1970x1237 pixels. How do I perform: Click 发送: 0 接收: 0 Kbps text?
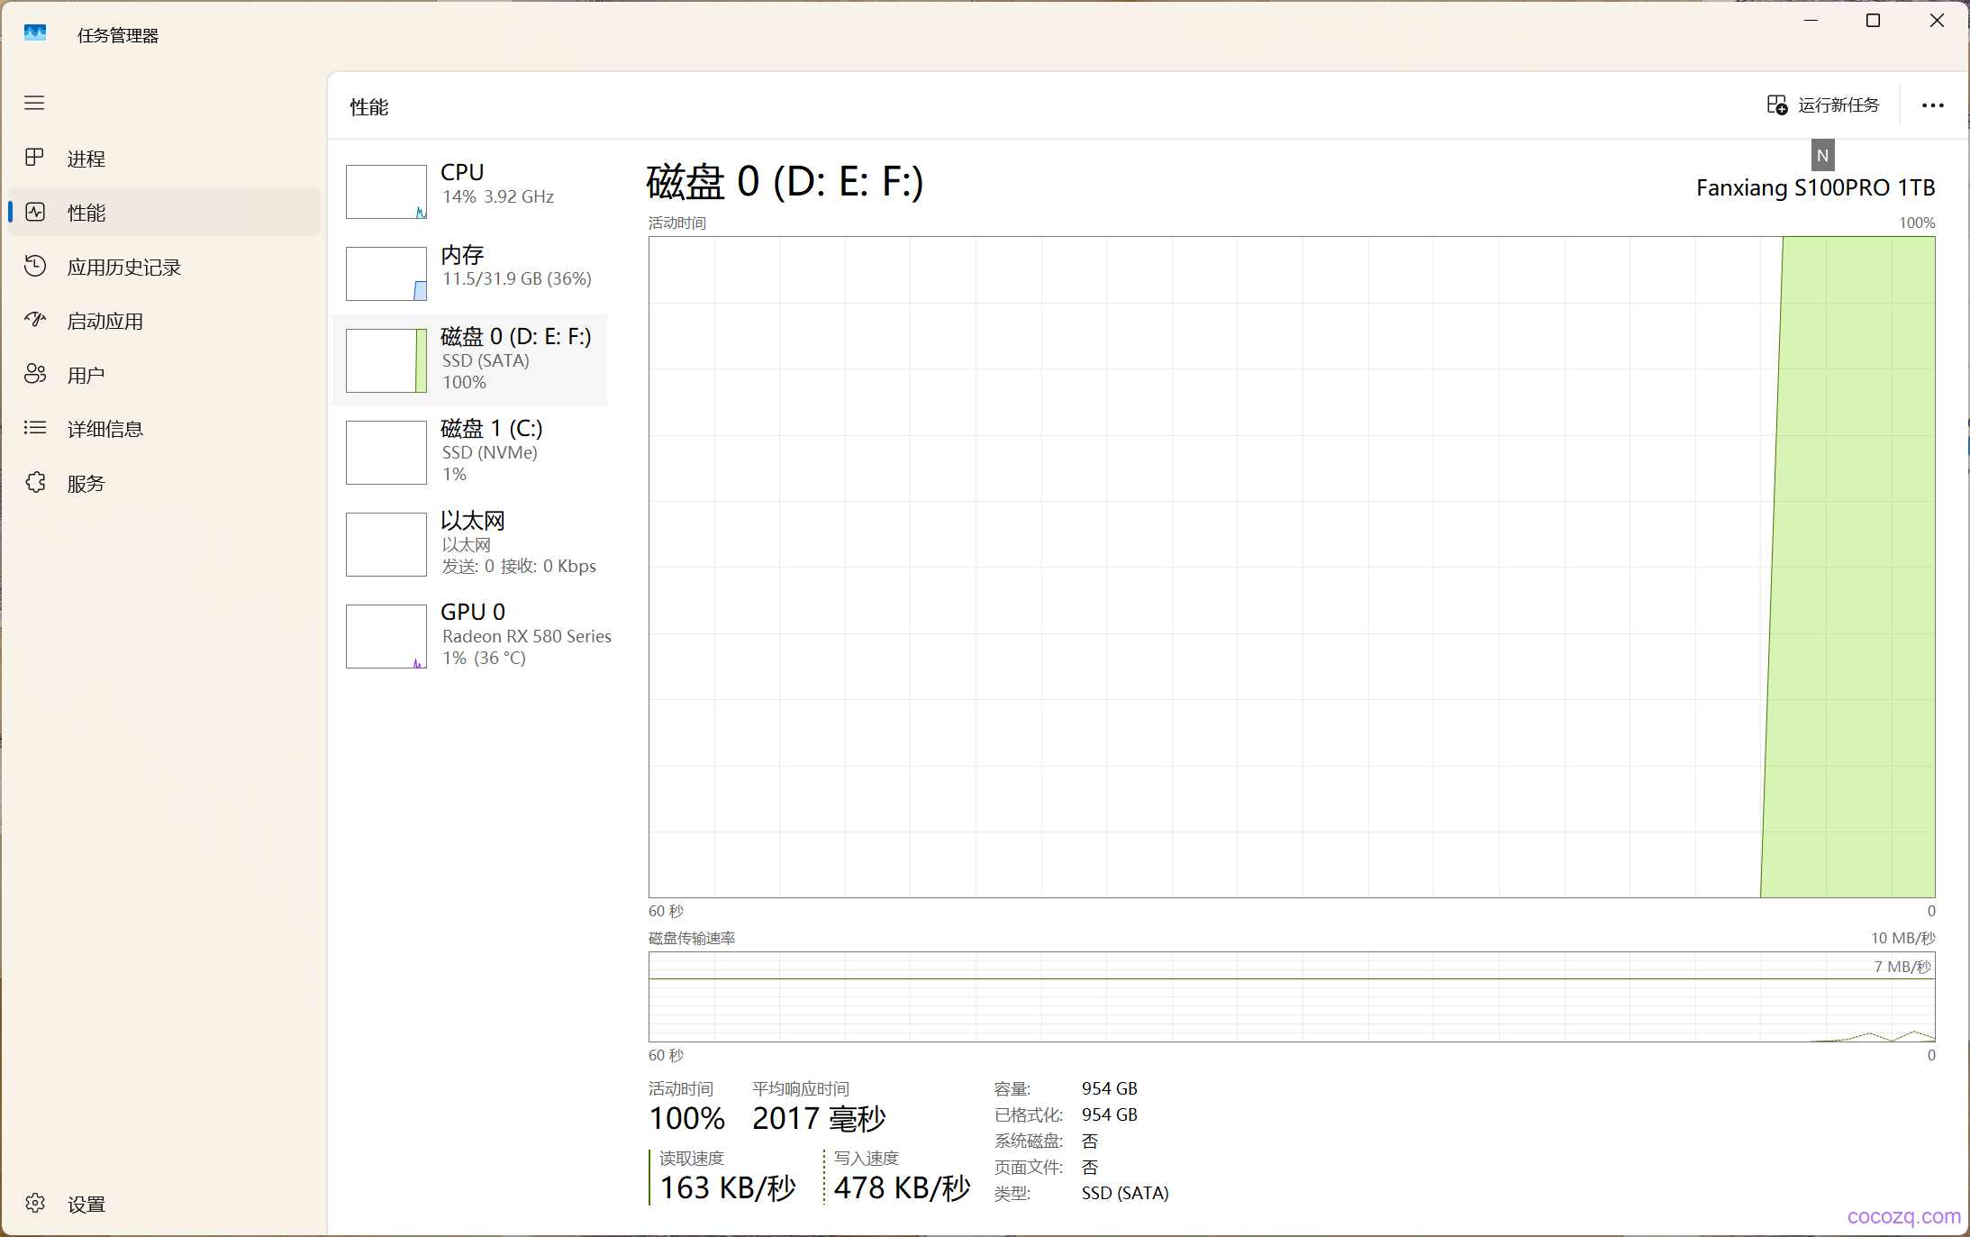click(x=519, y=566)
